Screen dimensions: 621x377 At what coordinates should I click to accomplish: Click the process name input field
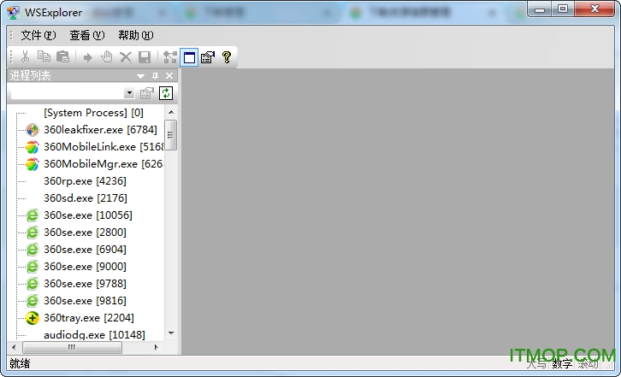(68, 93)
